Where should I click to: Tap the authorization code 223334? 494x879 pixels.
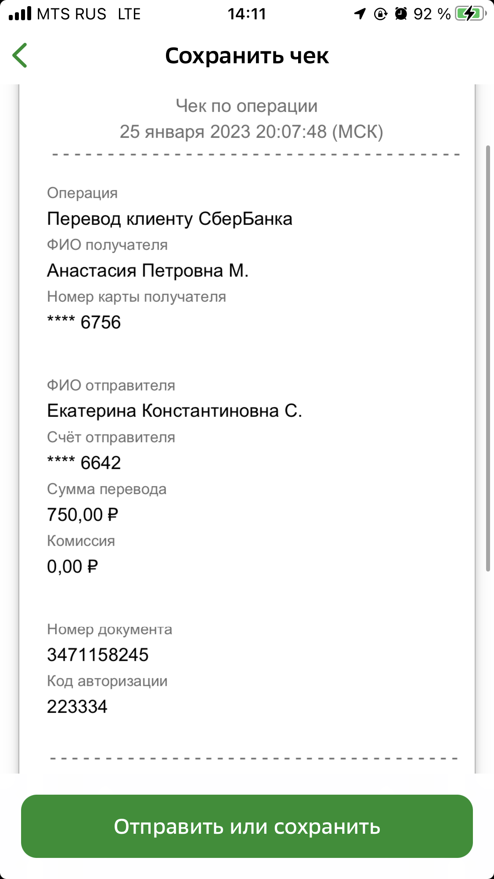(77, 707)
